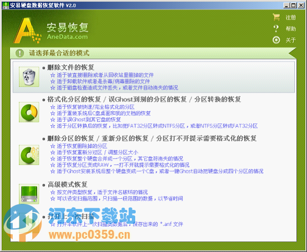Click text 适于误Ghost到其它盘的恢复
Image resolution: width=307 pixels, height=252 pixels.
click(x=89, y=120)
